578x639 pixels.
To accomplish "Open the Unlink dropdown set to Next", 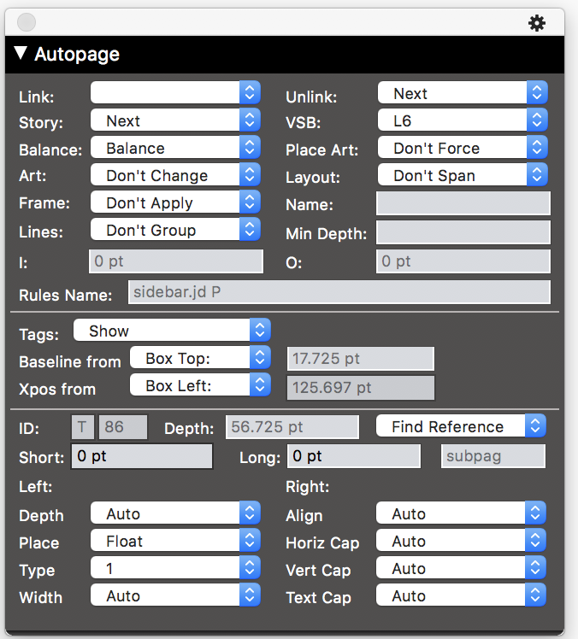I will [x=462, y=93].
